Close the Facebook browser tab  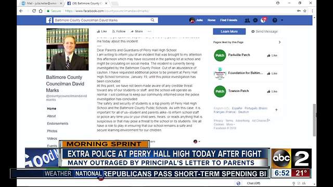[106, 3]
